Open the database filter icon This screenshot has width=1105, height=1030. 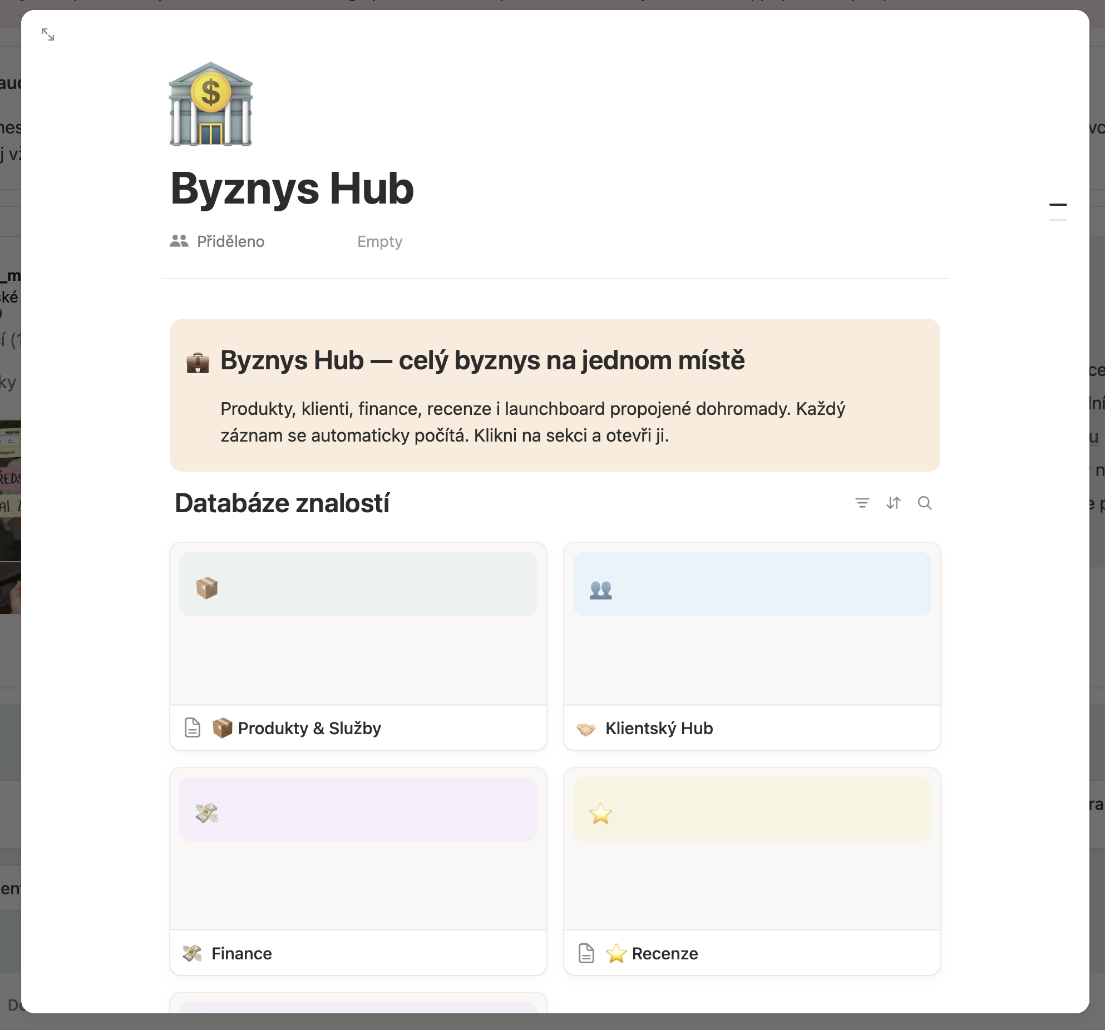coord(862,503)
